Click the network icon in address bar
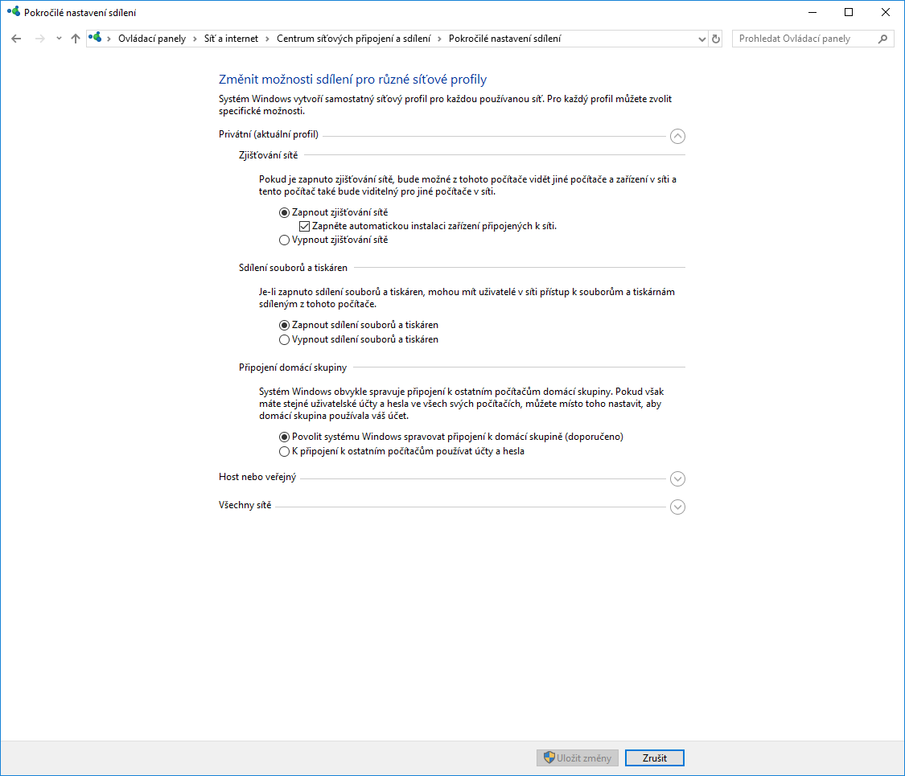This screenshot has width=905, height=776. point(95,38)
